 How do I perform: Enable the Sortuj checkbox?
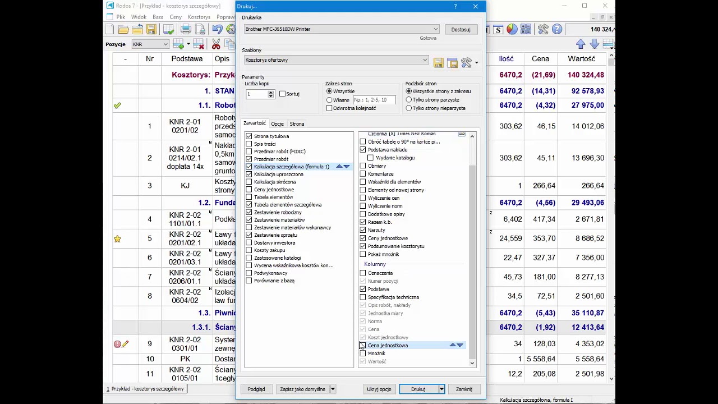(x=282, y=94)
